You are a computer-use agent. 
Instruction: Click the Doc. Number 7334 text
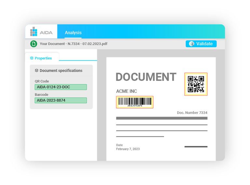[x=192, y=113]
